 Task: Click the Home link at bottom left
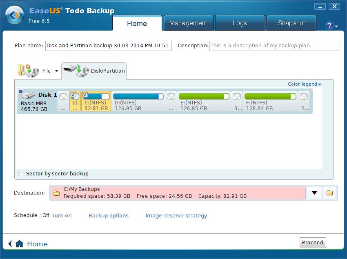tap(37, 244)
